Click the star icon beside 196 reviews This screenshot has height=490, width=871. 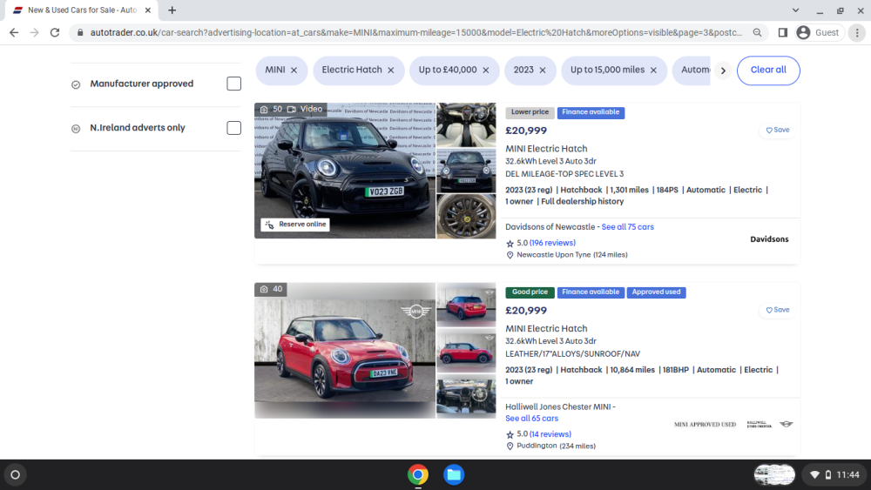[x=510, y=243]
